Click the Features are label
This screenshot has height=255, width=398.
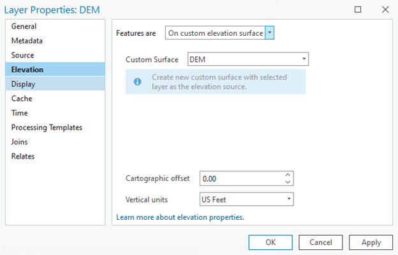tap(136, 33)
